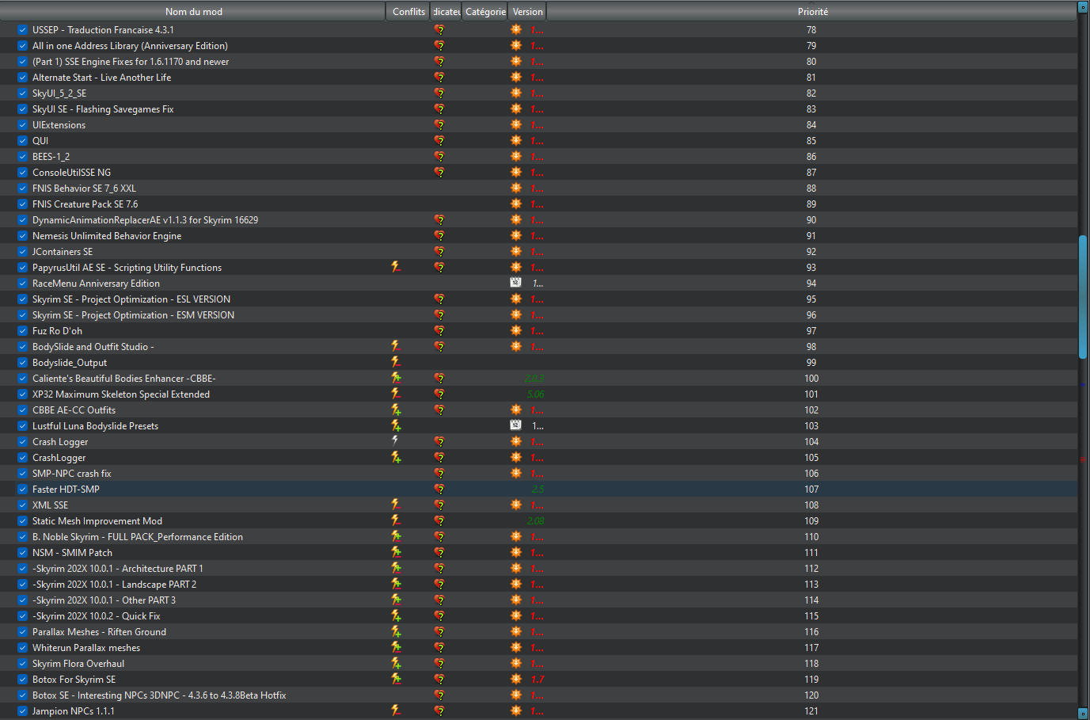The image size is (1090, 720).
Task: Disable the Faster HDT-SMP checkbox
Action: point(23,489)
